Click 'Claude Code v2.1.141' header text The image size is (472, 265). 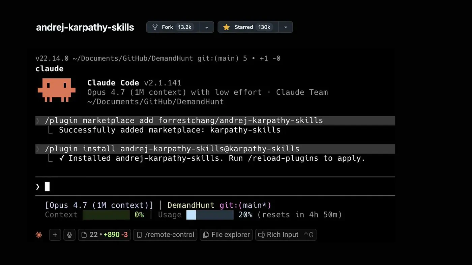134,83
